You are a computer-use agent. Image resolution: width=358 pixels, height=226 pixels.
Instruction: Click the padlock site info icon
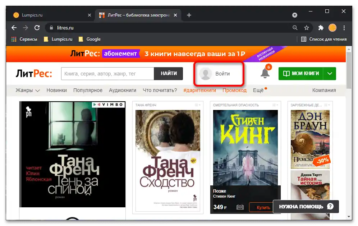point(51,28)
